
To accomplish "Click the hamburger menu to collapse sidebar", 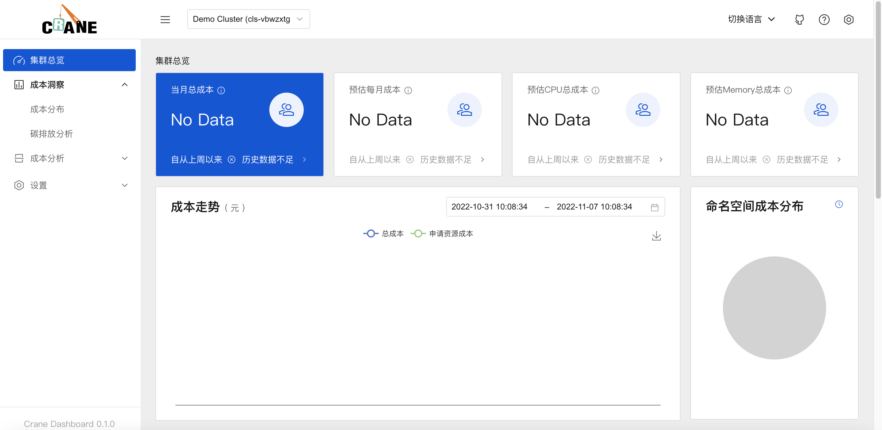I will tap(165, 20).
